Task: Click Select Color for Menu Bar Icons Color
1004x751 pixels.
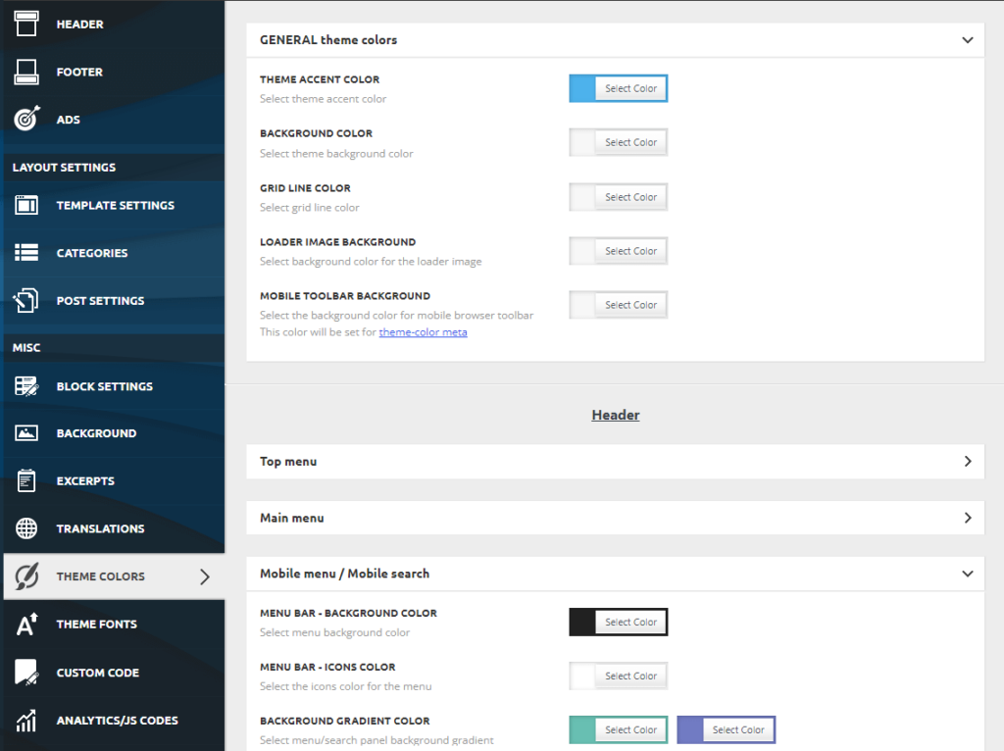Action: 630,676
